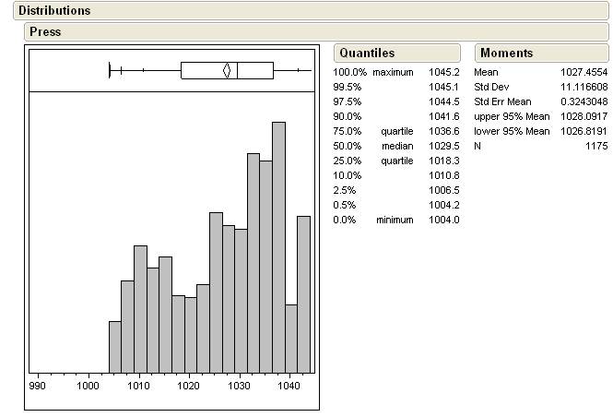Click the median line inside the box plot
This screenshot has height=417, width=613.
pos(238,70)
